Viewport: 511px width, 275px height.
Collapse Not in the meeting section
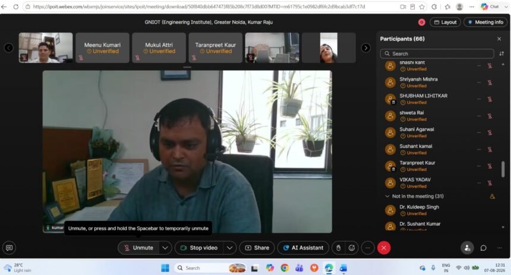click(x=387, y=196)
